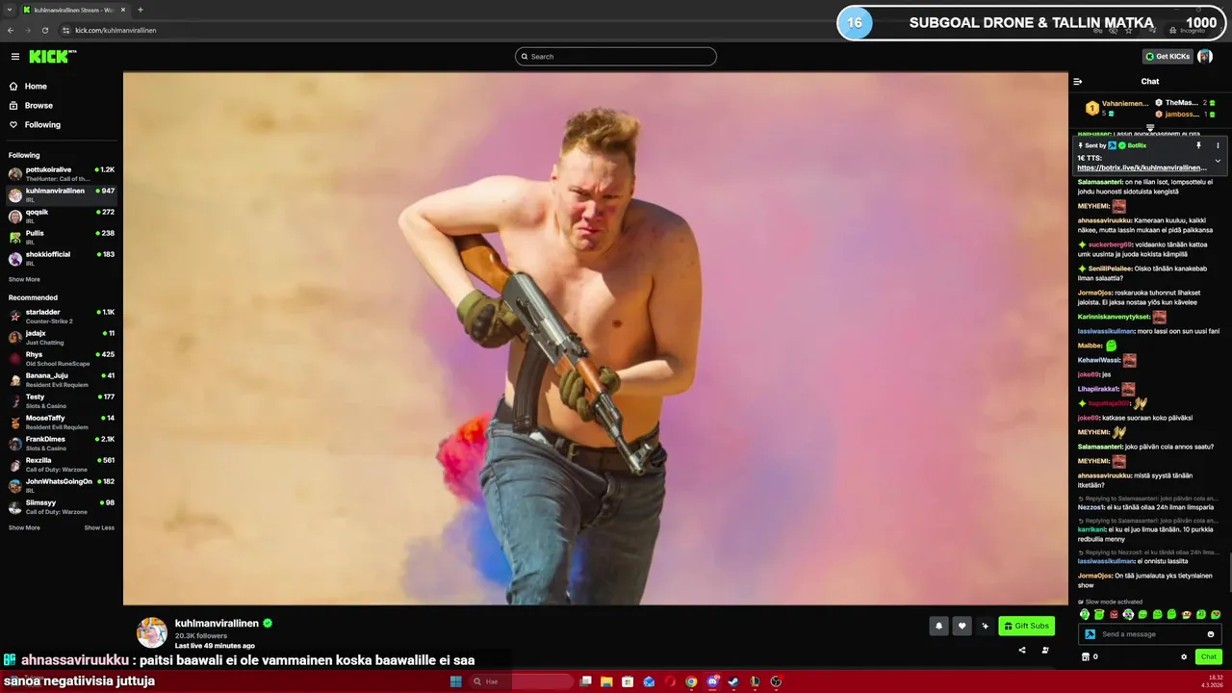Click the sparkle icon beside Gift Subs
The image size is (1232, 693).
point(985,627)
